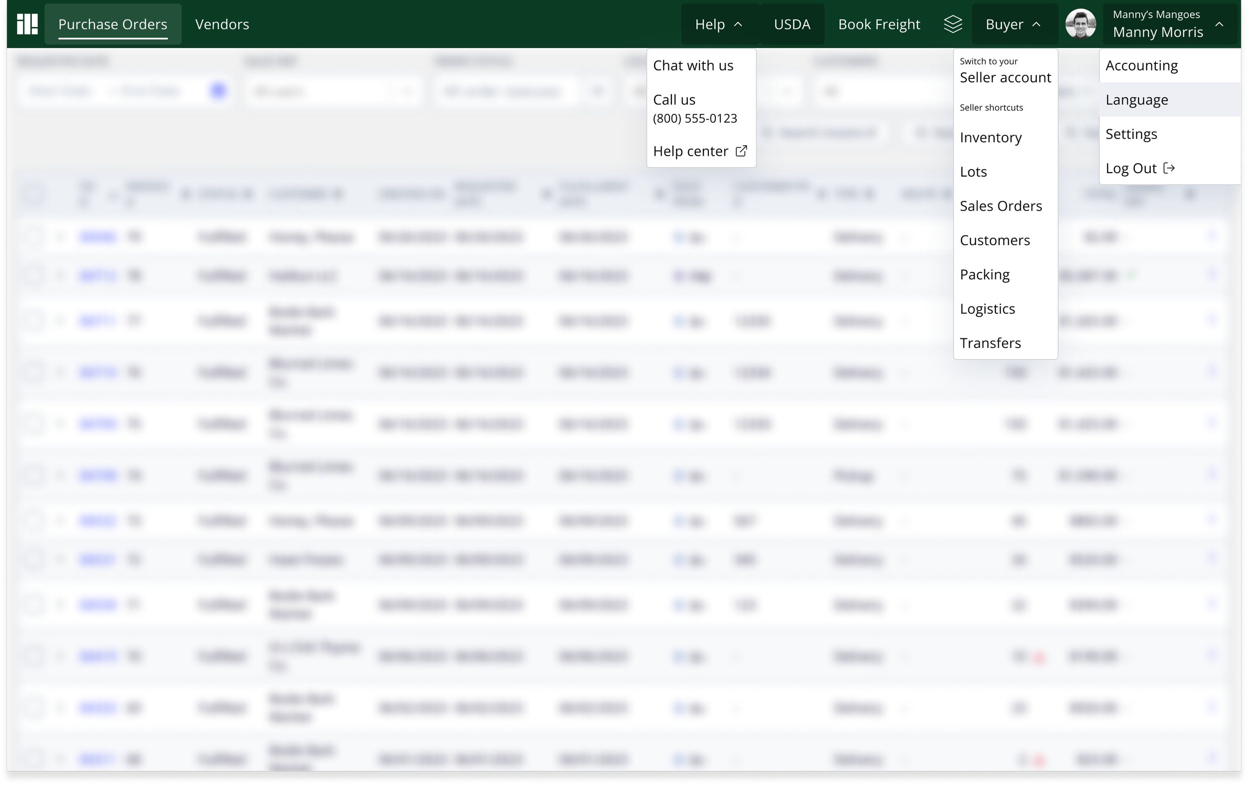Open Settings from the user menu
Image resolution: width=1248 pixels, height=785 pixels.
(x=1131, y=134)
